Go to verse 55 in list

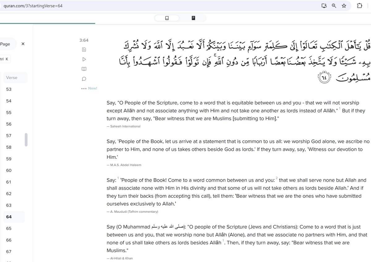coord(9,113)
